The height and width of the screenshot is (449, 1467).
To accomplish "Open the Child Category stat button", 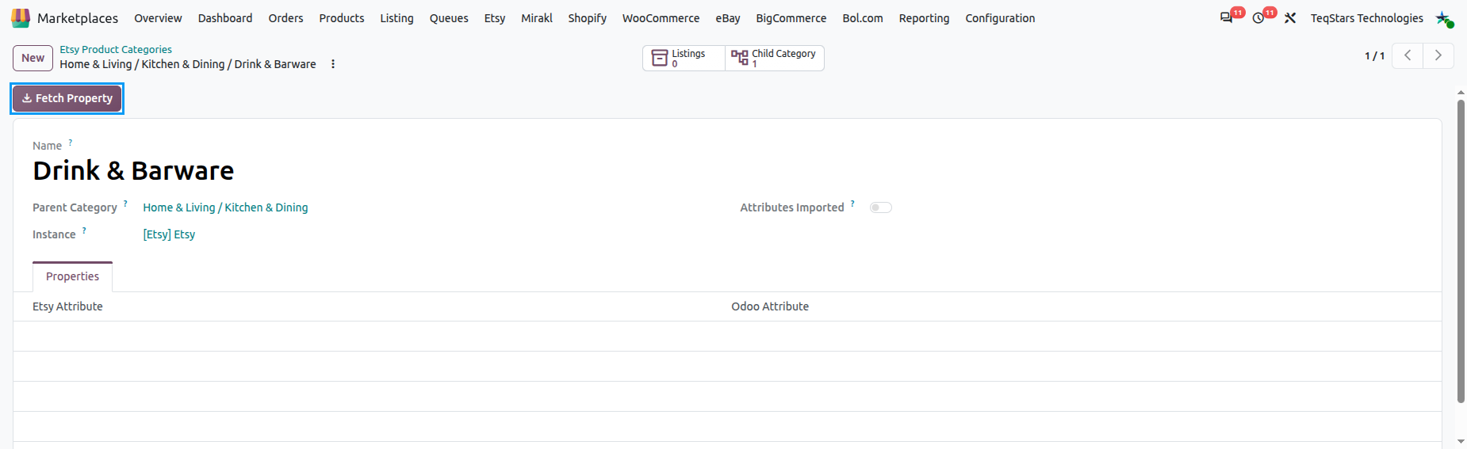I will (775, 58).
